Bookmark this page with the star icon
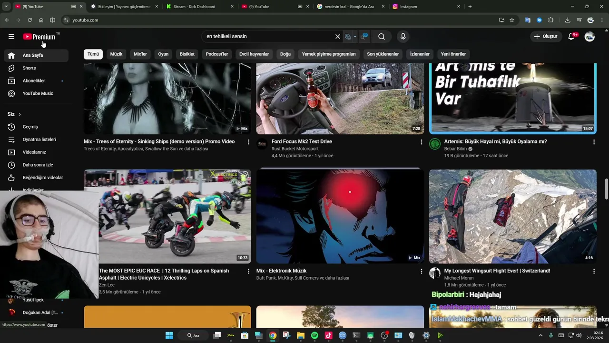This screenshot has width=609, height=343. point(512,20)
